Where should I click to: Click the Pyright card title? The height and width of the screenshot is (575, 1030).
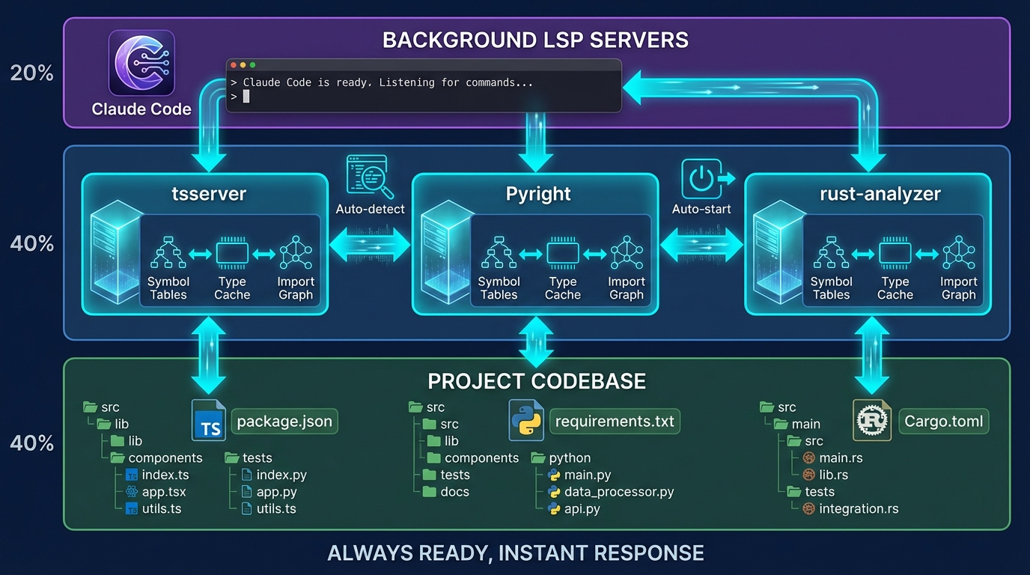tap(538, 194)
